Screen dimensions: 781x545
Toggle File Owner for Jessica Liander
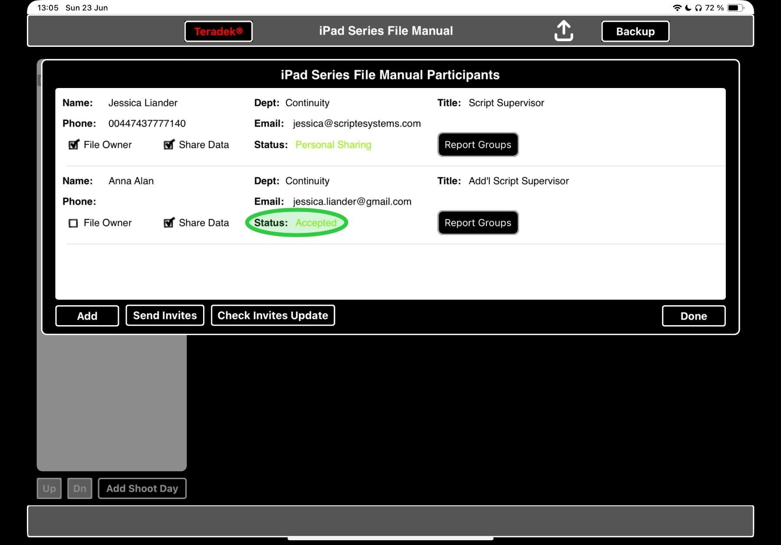[74, 144]
